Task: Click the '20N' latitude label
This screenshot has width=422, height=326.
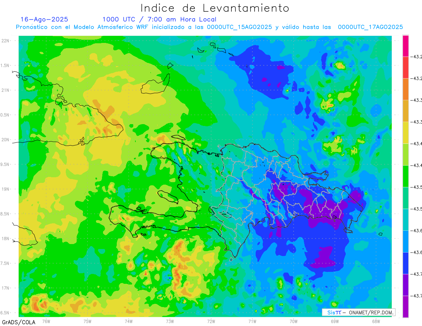Action: click(x=5, y=140)
